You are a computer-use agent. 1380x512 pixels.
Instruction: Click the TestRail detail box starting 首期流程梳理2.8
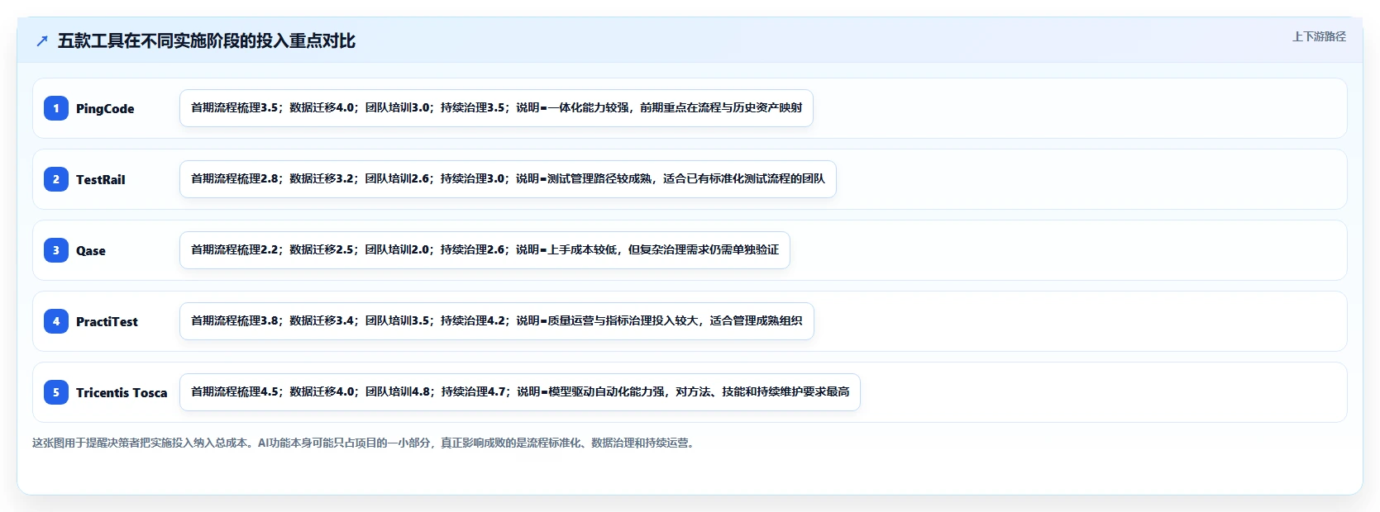point(508,179)
